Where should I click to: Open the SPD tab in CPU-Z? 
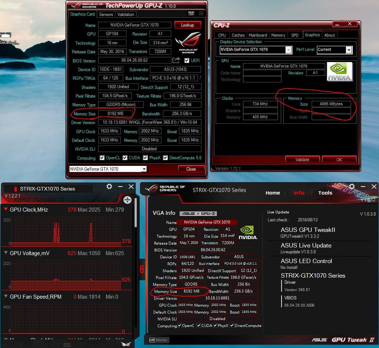(295, 35)
